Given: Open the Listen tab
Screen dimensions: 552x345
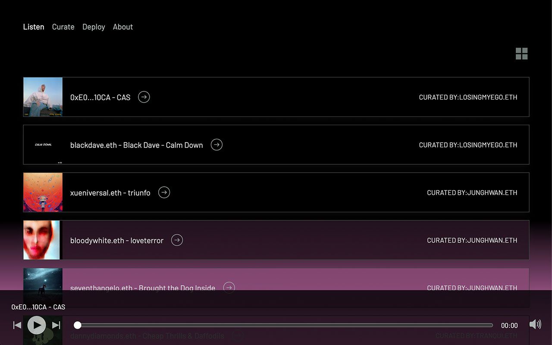Looking at the screenshot, I should pyautogui.click(x=34, y=27).
